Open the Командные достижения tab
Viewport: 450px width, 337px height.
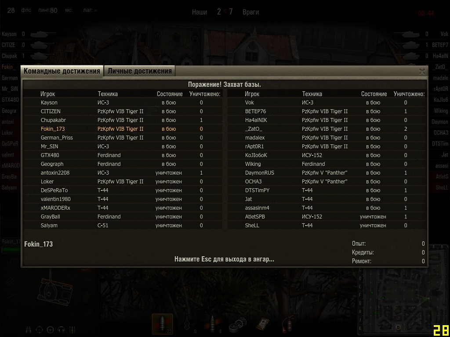pos(62,71)
